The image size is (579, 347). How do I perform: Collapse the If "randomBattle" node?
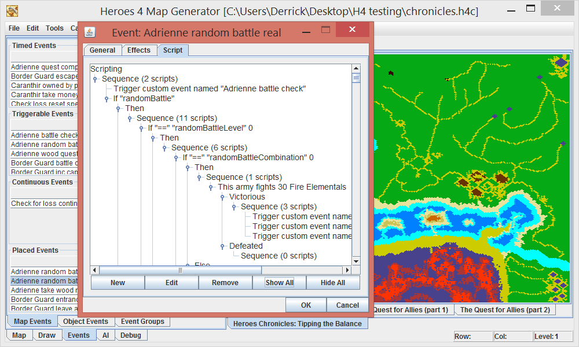pos(107,98)
